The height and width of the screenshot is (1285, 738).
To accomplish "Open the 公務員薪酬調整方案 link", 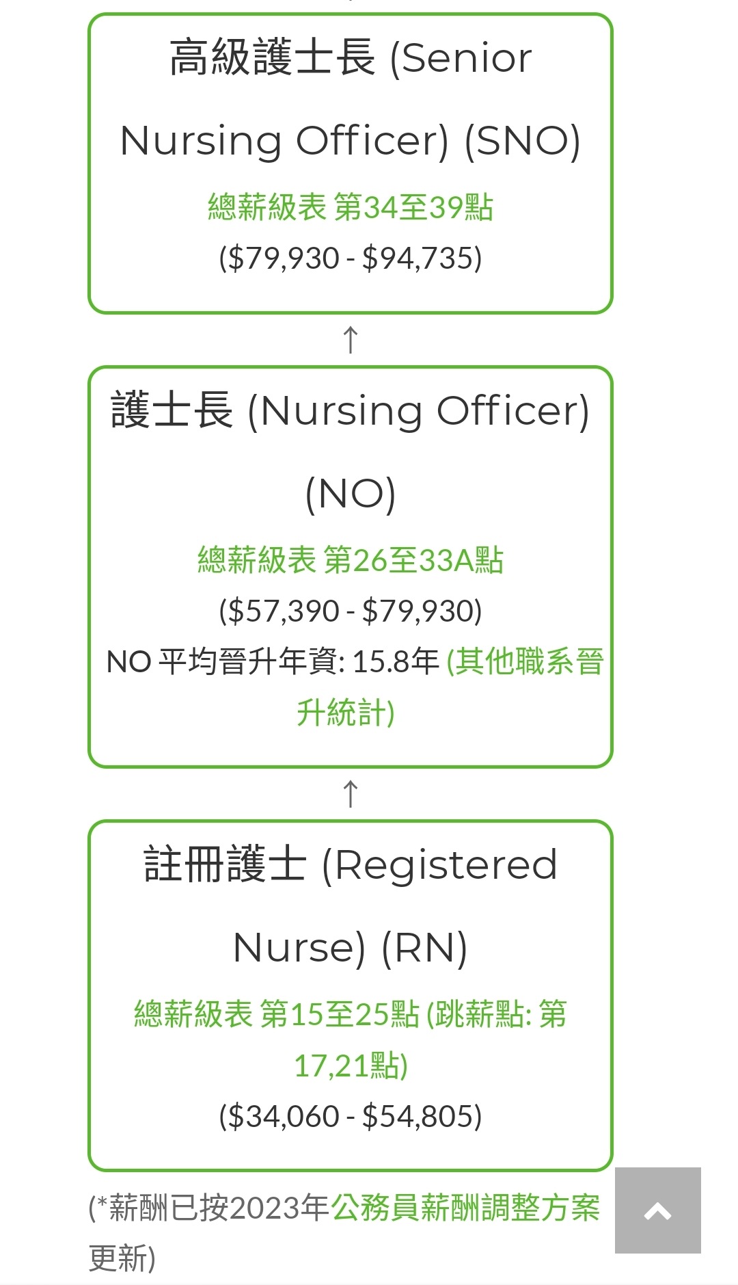I will [465, 1208].
